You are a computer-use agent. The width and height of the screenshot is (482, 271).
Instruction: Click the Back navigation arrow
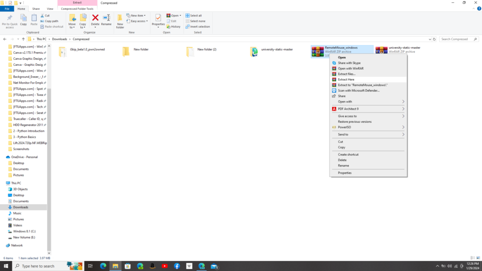coord(5,39)
